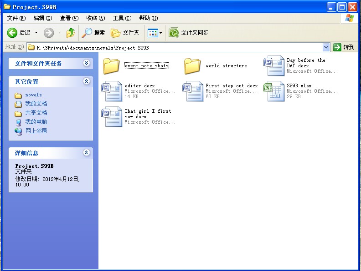The height and width of the screenshot is (271, 361).
Task: Open the Back button history dropdown arrow
Action: [36, 33]
